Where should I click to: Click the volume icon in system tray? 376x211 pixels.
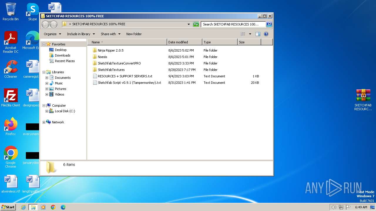334,207
